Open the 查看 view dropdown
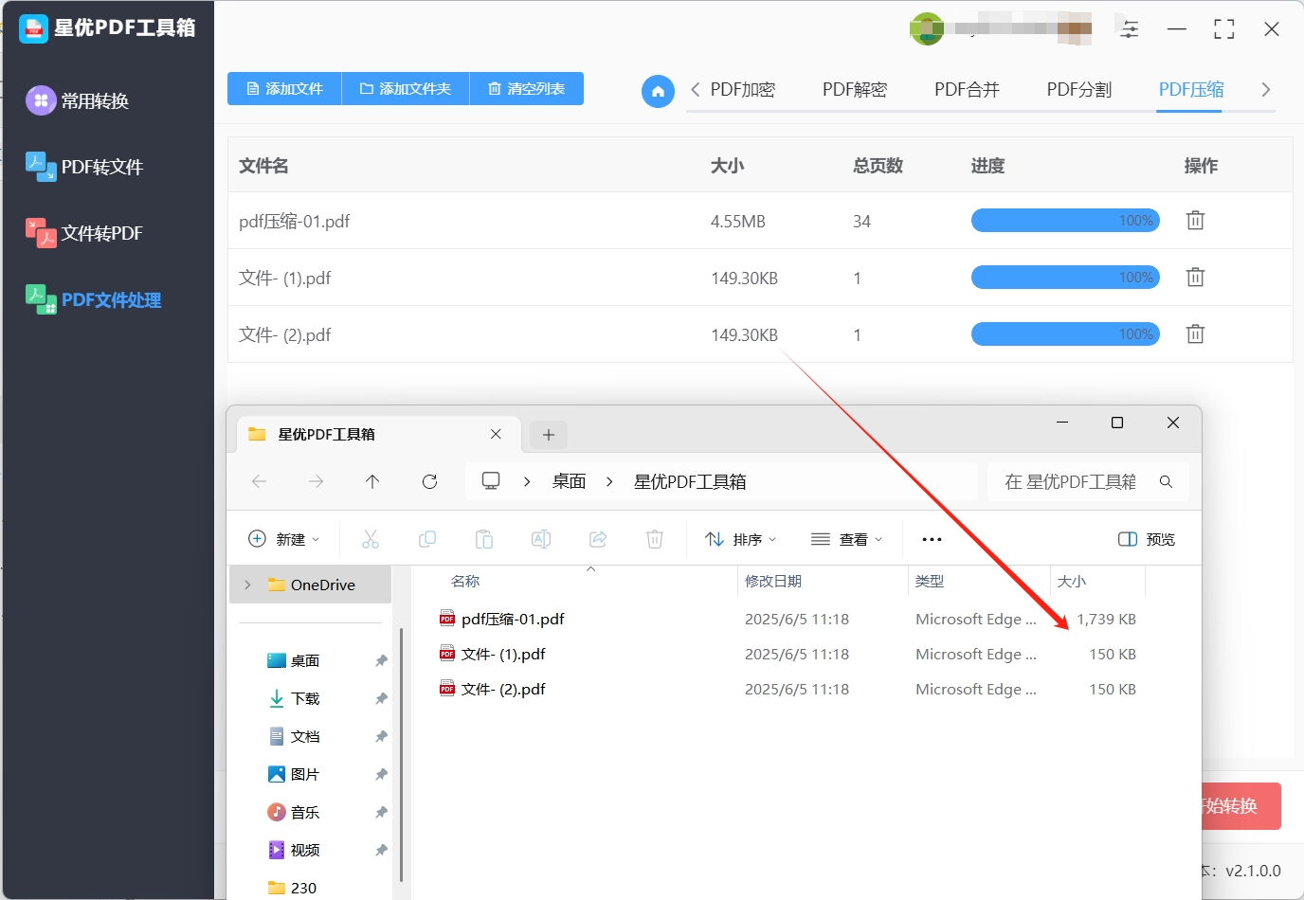Viewport: 1304px width, 900px height. pyautogui.click(x=847, y=539)
